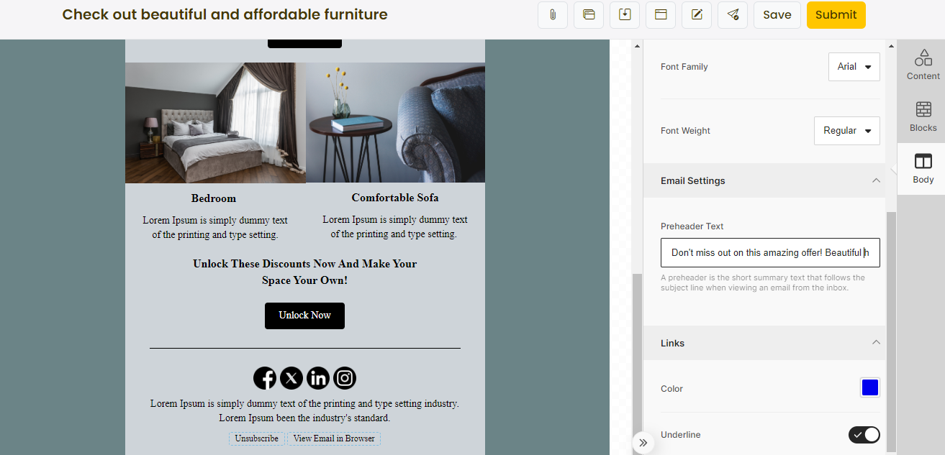Select the Body tab

pyautogui.click(x=923, y=169)
